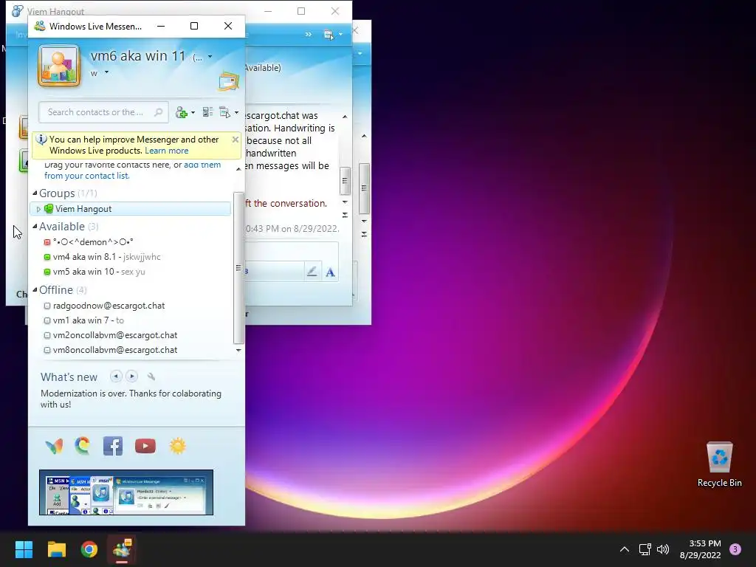Click the busy status icon of demon contact
The height and width of the screenshot is (567, 756).
pos(47,242)
